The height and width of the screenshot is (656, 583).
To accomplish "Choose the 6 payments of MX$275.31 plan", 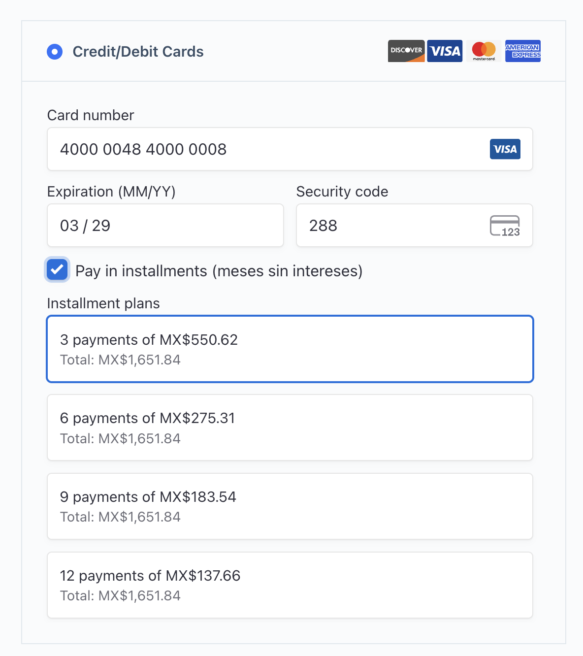I will [x=290, y=427].
